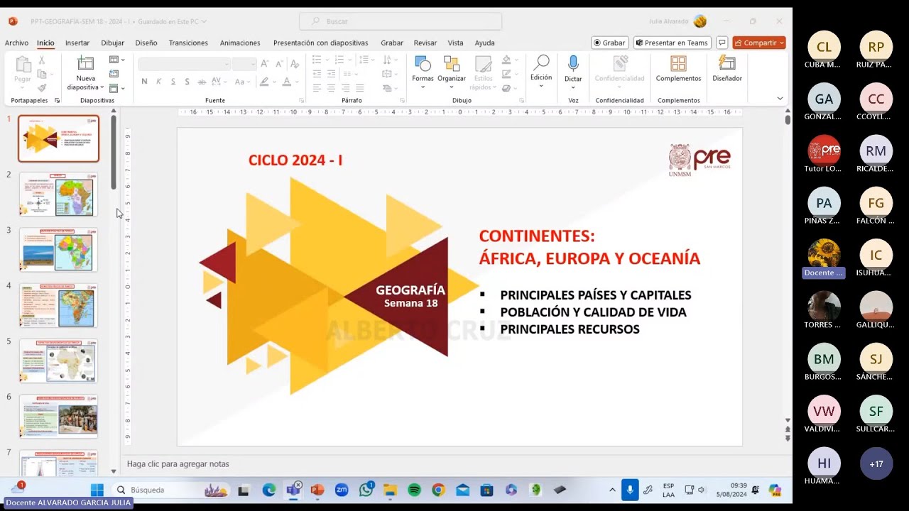Open Google Chrome from the taskbar
The width and height of the screenshot is (909, 511).
(438, 490)
